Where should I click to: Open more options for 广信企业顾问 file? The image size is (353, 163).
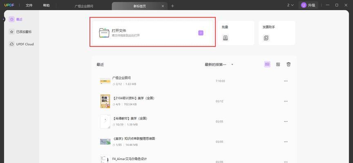[x=286, y=81]
